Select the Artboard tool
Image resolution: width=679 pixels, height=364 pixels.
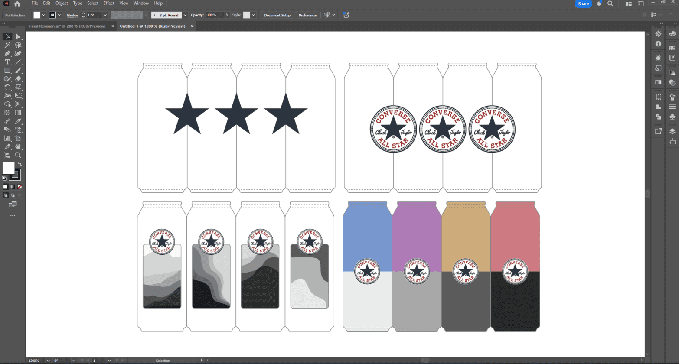tap(18, 138)
